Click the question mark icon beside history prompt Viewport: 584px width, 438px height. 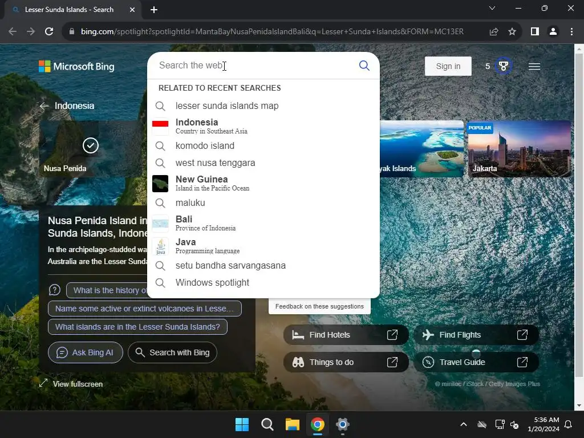click(x=55, y=290)
